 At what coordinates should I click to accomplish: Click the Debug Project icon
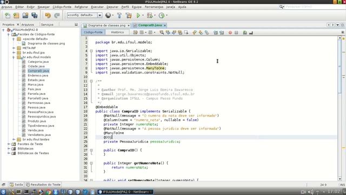click(150, 15)
